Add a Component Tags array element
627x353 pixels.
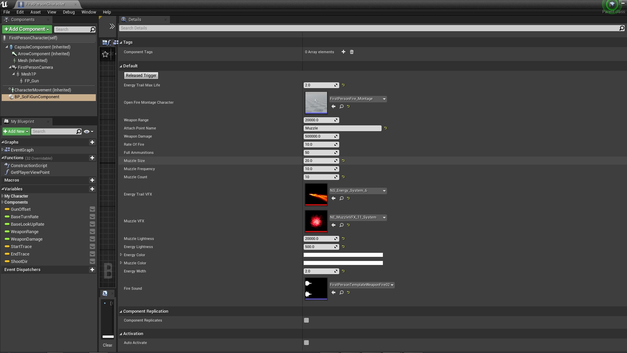(x=343, y=52)
